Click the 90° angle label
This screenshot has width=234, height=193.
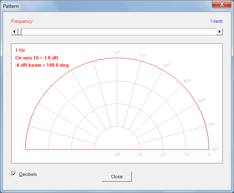[215, 149]
